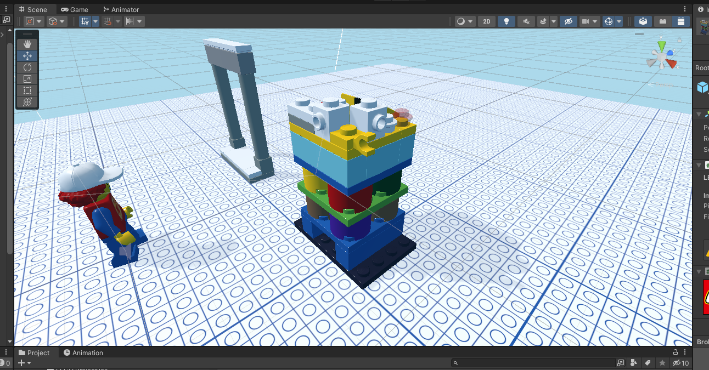Select the Transform multi-tool below Rect tool
This screenshot has width=709, height=370.
pyautogui.click(x=27, y=101)
